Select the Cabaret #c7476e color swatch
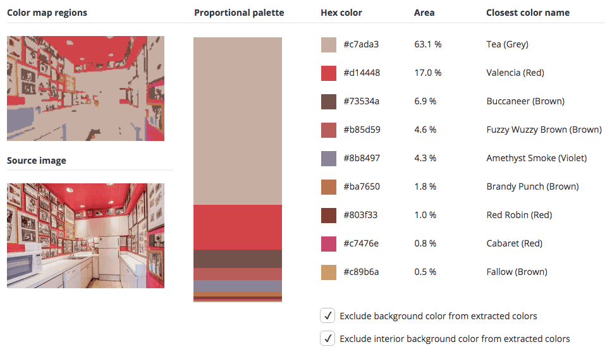The width and height of the screenshot is (612, 354). 329,244
